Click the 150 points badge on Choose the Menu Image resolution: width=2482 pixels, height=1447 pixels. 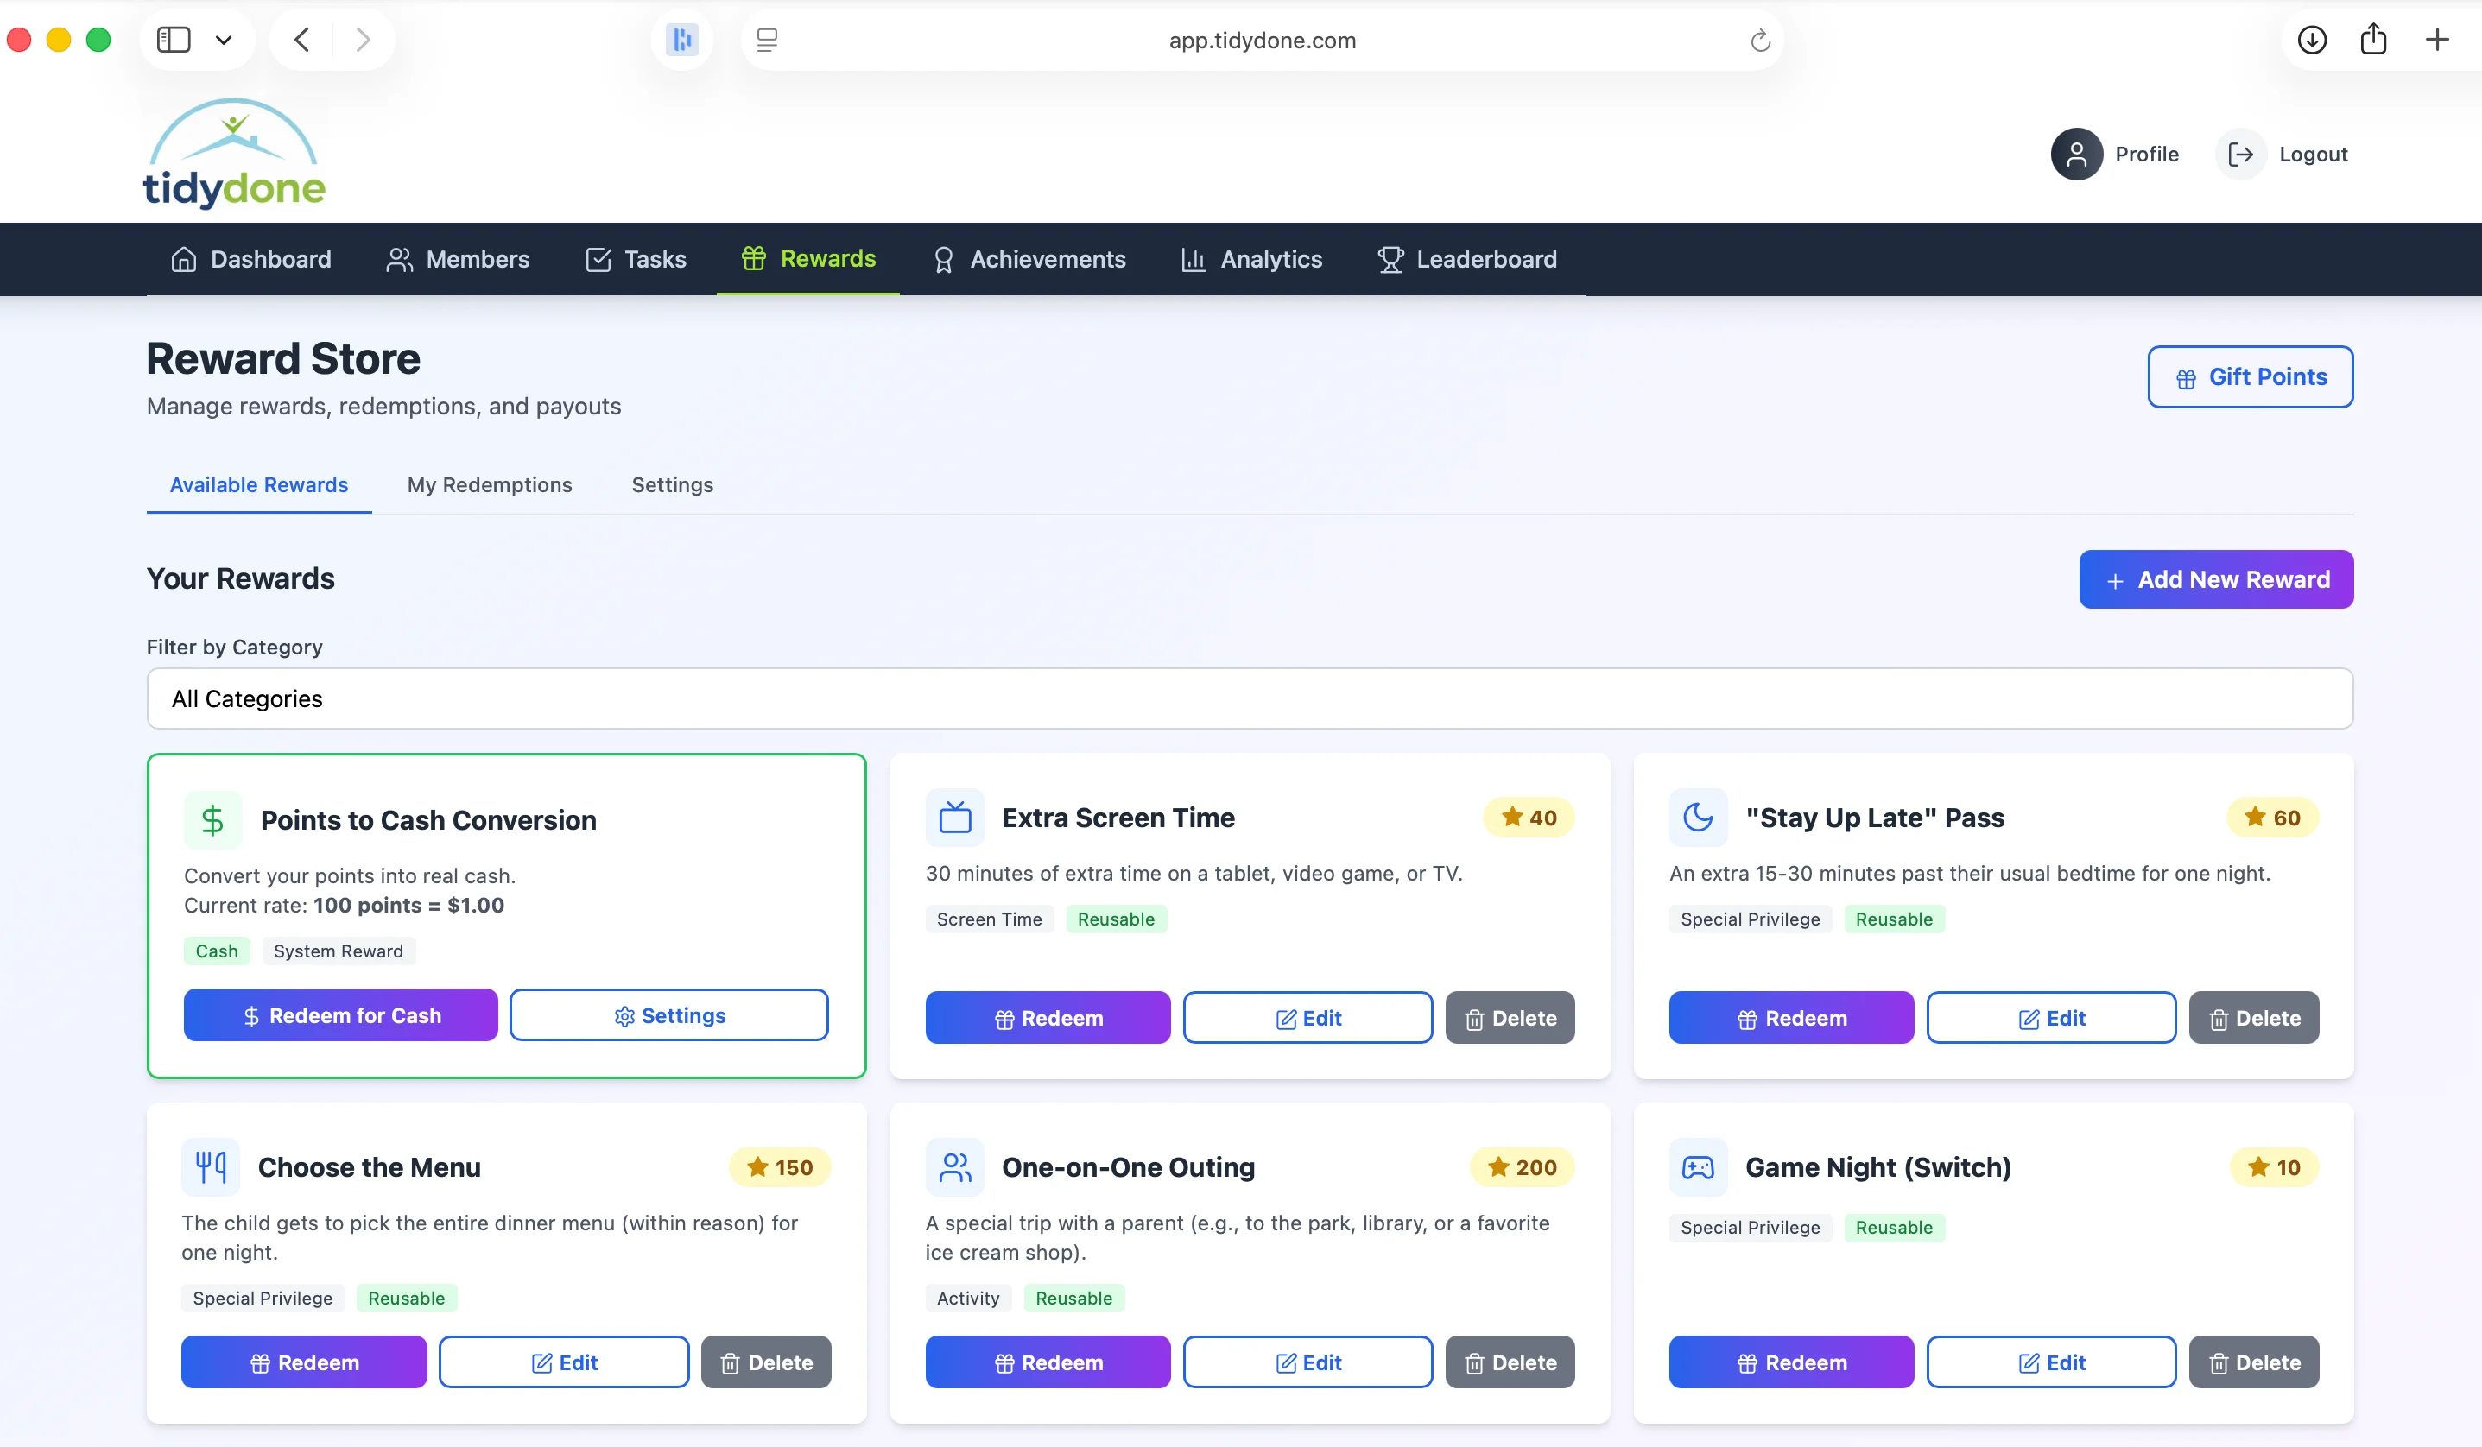click(x=780, y=1167)
